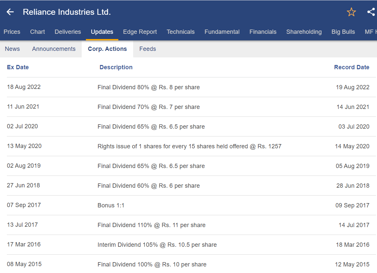Select record date 03 Jul 2020
The image size is (377, 273).
[354, 127]
